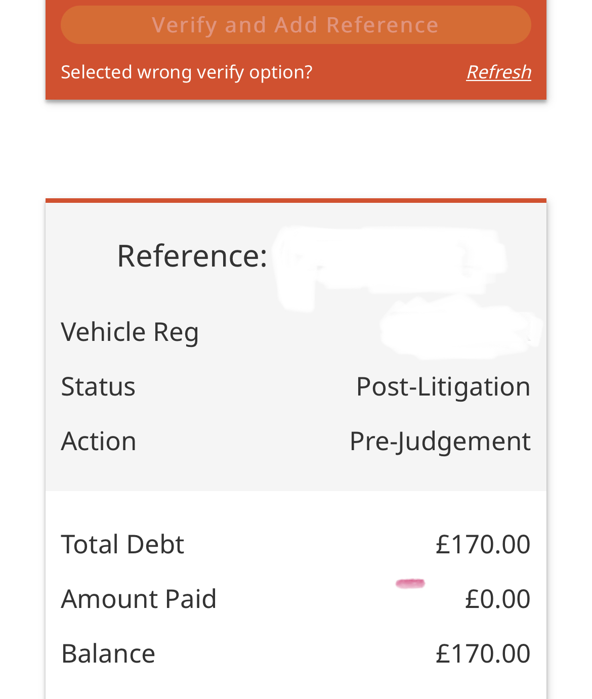Click the Refresh link
592x699 pixels.
coord(498,72)
